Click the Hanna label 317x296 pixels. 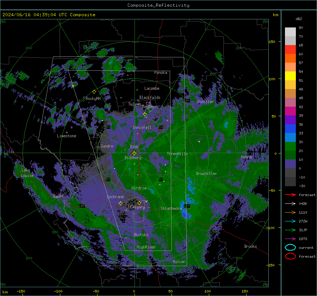pos(246,157)
